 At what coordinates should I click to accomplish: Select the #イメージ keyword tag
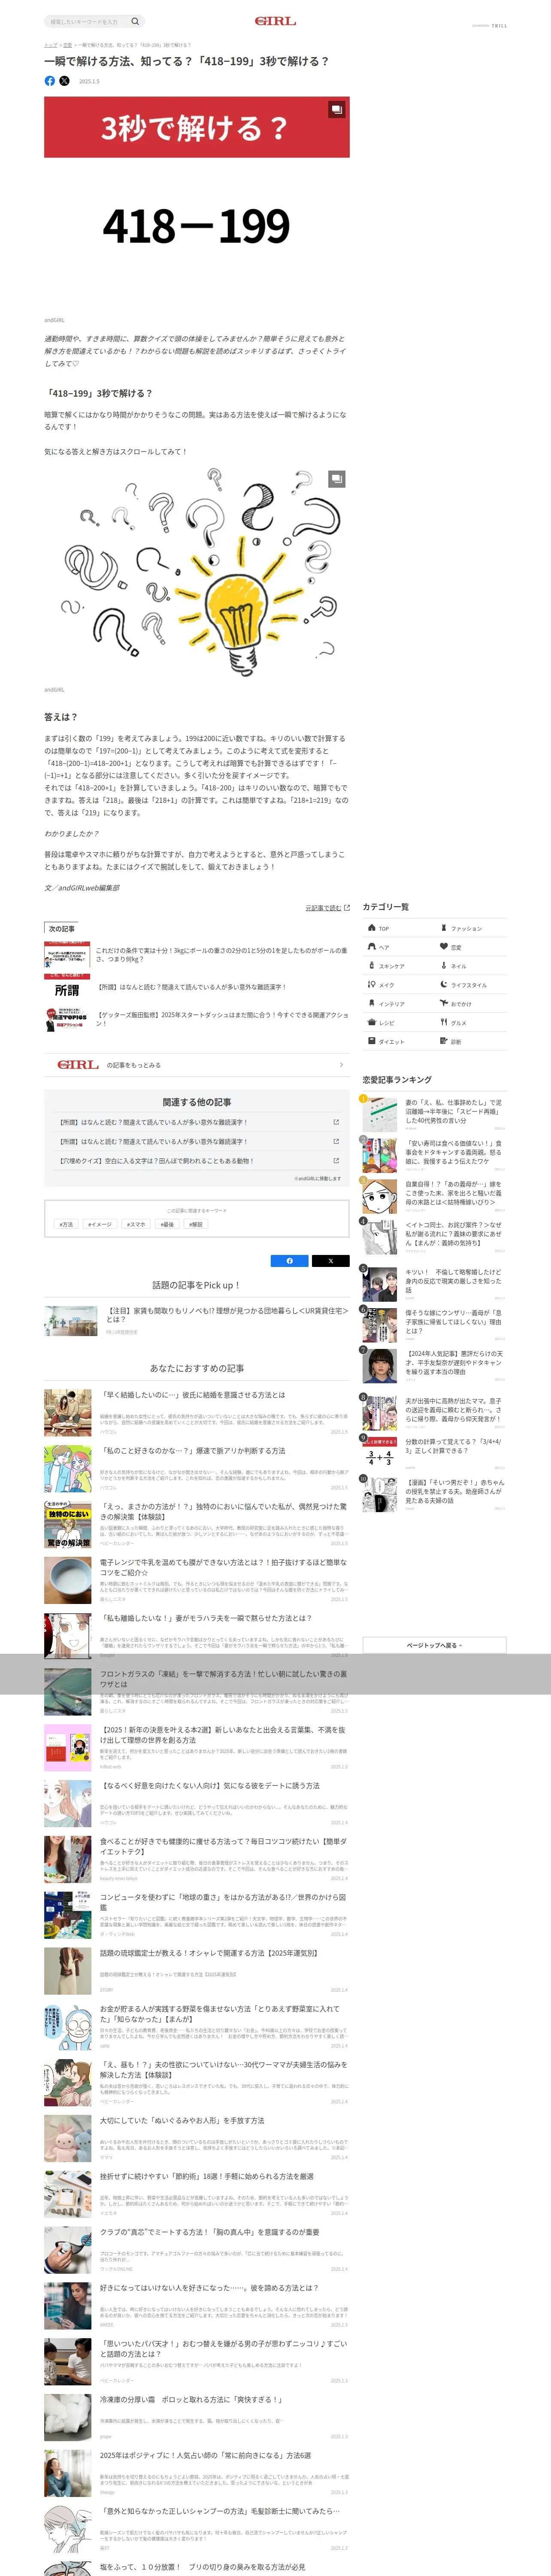100,1224
